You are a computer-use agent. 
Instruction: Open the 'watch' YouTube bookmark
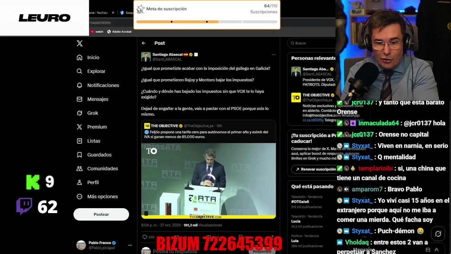click(97, 32)
